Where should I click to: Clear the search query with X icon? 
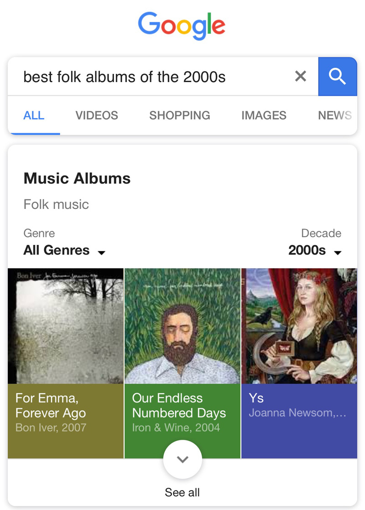(x=301, y=76)
